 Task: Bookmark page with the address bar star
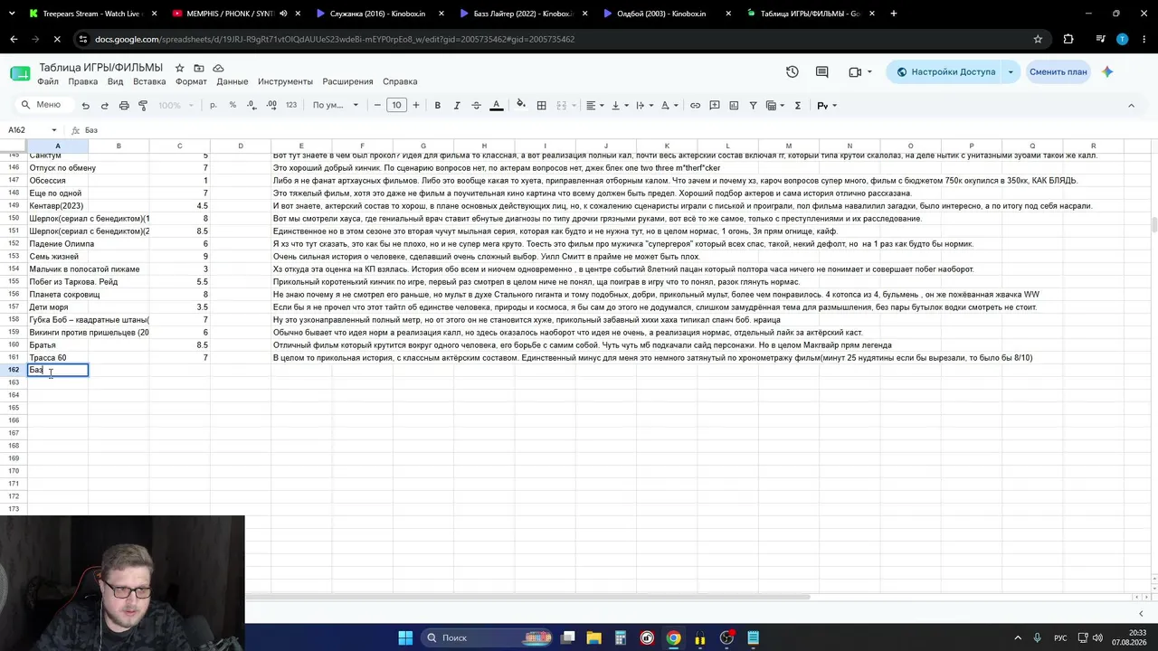(1038, 39)
